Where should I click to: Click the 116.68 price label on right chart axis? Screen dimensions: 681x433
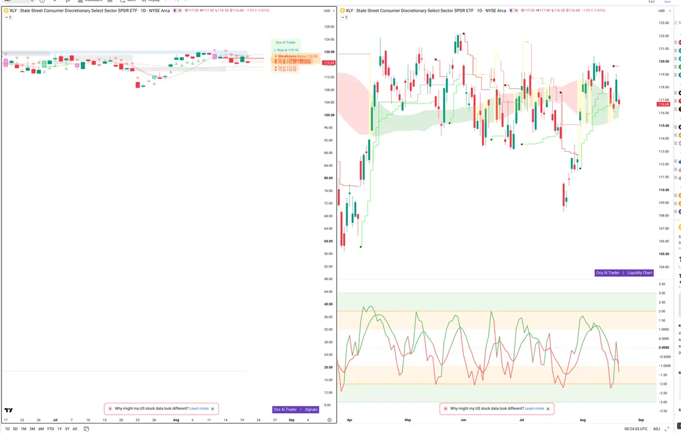click(663, 104)
